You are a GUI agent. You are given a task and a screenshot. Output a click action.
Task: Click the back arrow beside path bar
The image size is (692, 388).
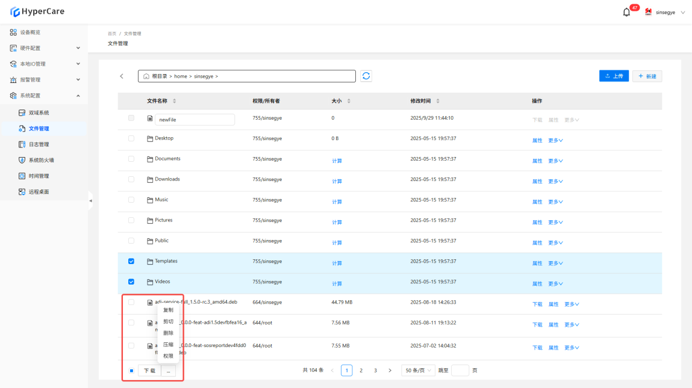pos(122,76)
